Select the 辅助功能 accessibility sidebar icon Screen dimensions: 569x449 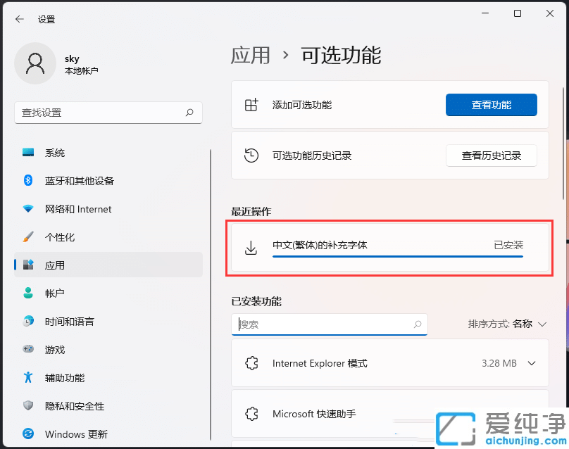tap(28, 378)
